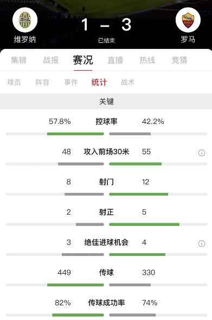Open the 热线 tab
Screen dimensions: 212x320
(147, 60)
